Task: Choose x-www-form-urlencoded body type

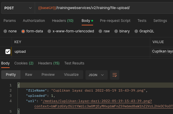Action: [x=49, y=31]
